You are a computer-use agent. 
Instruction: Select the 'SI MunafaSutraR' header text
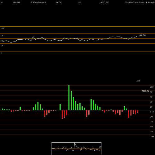(x=38, y=2)
